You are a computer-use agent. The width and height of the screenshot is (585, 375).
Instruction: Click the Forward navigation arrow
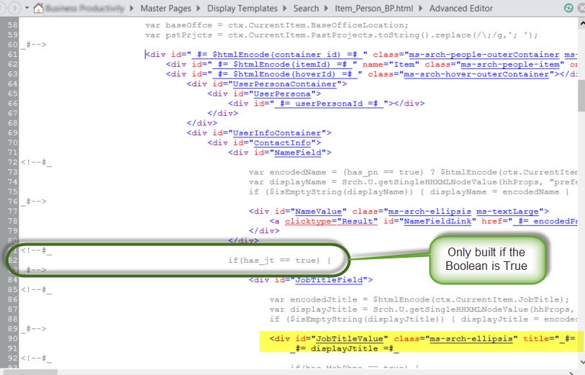coord(15,9)
